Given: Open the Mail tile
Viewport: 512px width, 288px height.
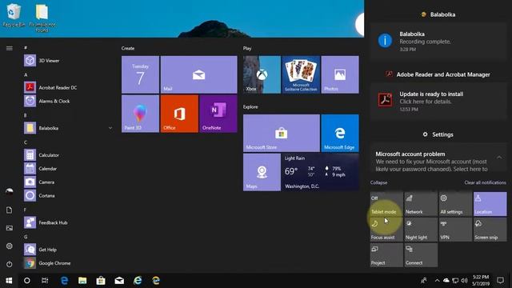Looking at the screenshot, I should coord(199,74).
